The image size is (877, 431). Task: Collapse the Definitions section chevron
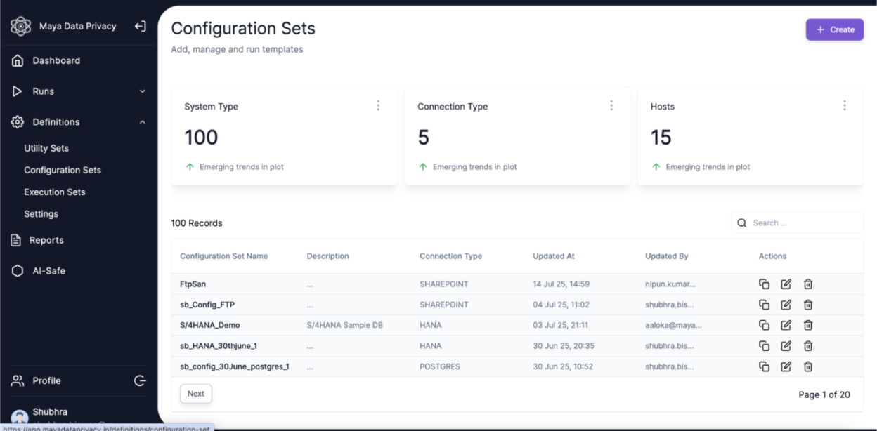[142, 122]
